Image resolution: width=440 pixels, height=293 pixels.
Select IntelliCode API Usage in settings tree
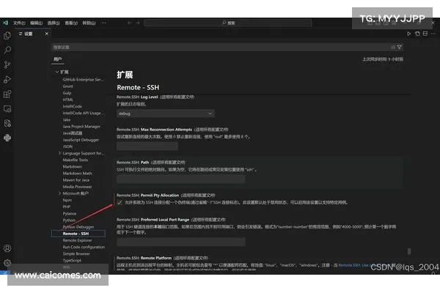point(84,113)
